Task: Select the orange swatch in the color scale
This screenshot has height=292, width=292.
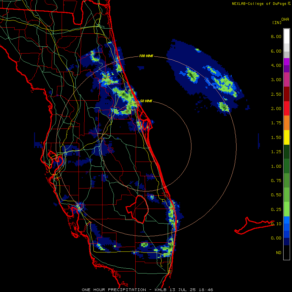Action: [x=286, y=123]
